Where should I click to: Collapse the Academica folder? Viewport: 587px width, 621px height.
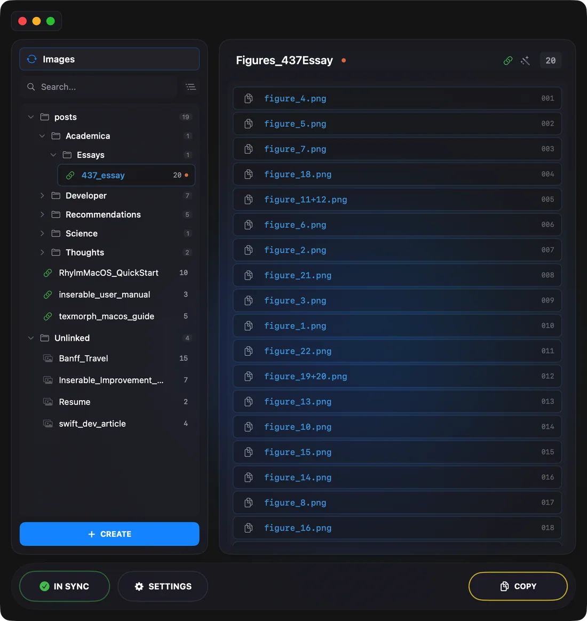[x=42, y=136]
